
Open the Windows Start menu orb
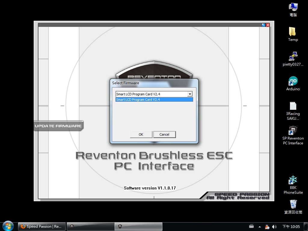click(x=8, y=226)
